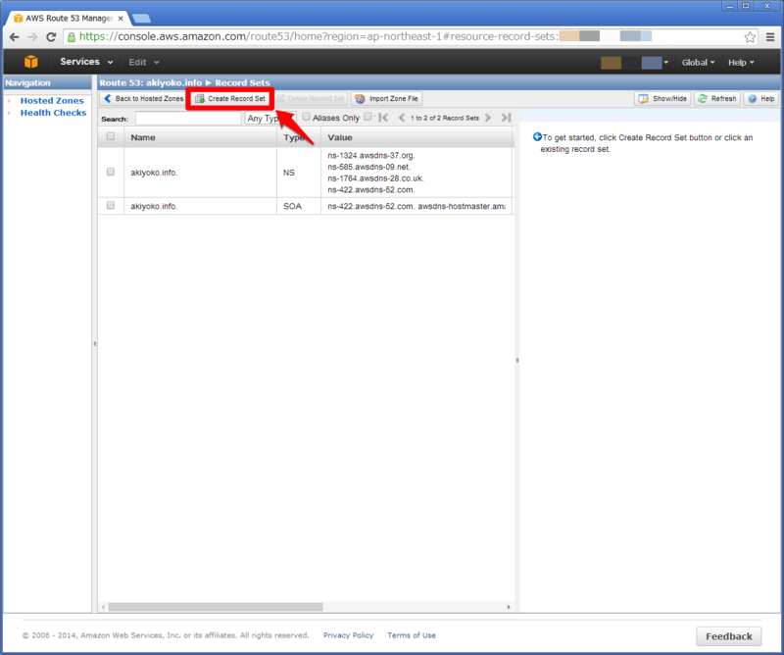Select the akiyoko.info SOA record checkbox
Screen dimensions: 784x655
click(111, 205)
